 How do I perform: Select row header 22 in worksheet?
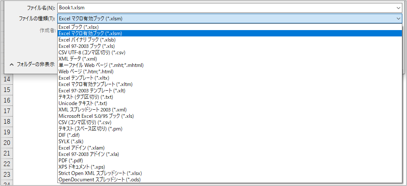[x=7, y=164]
